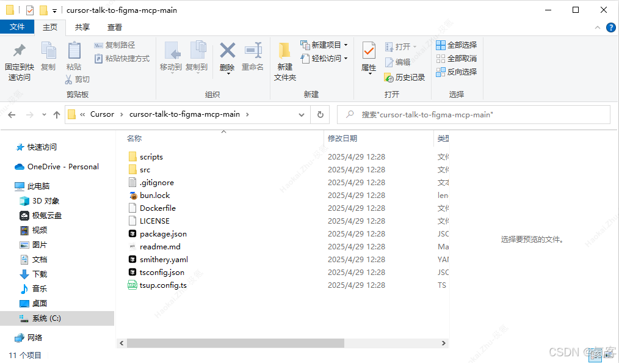Sort by the 名称 (Name) column header

pyautogui.click(x=134, y=138)
